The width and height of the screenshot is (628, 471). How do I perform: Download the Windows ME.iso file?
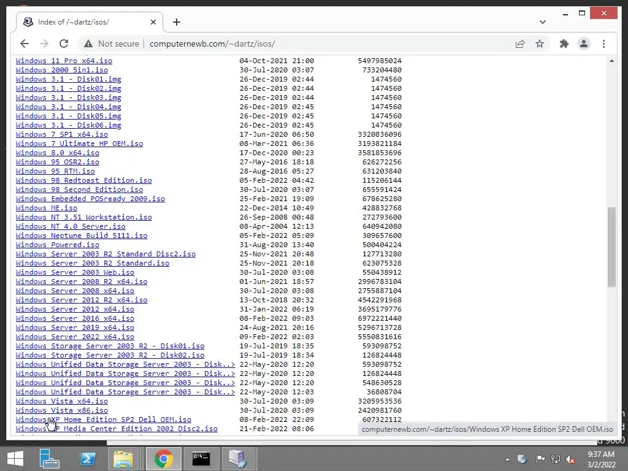pos(47,209)
